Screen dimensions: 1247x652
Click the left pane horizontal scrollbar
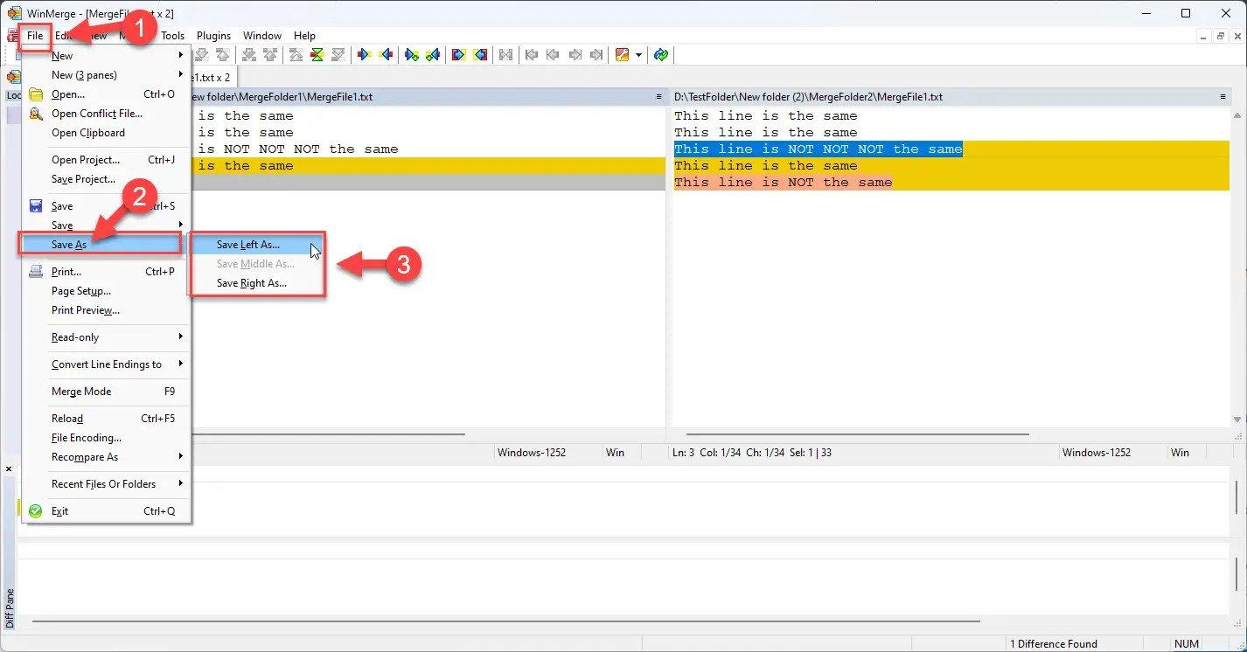[329, 434]
